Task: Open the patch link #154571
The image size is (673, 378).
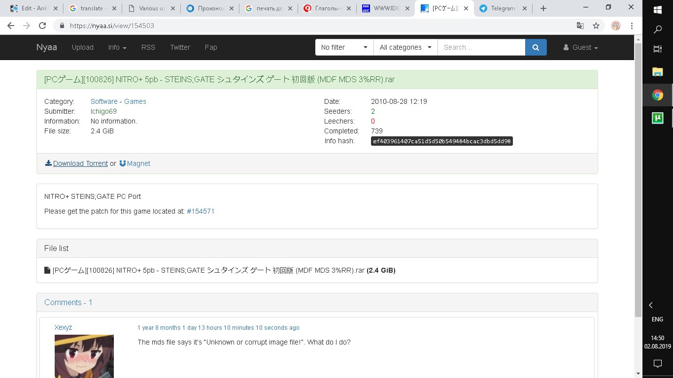Action: [201, 211]
